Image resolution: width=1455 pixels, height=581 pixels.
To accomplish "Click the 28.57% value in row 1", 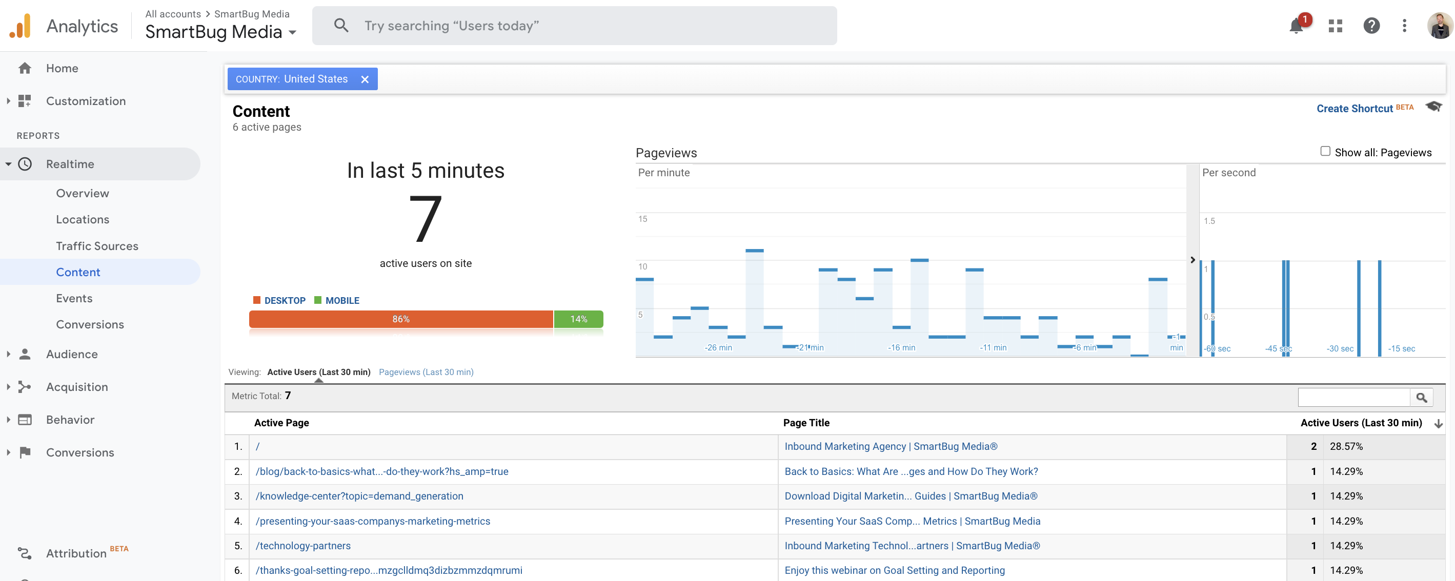I will (1346, 447).
